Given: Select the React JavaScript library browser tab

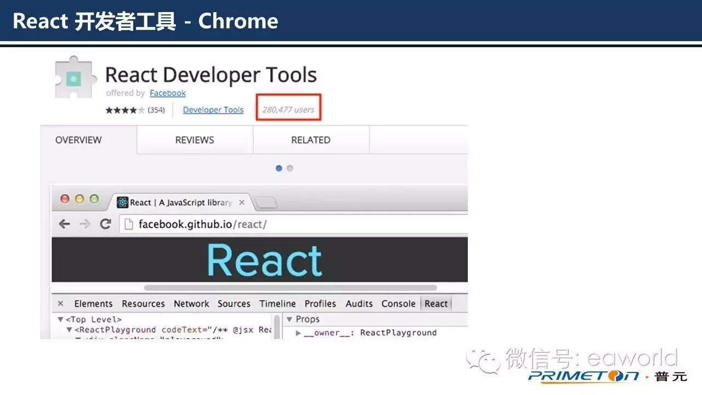Looking at the screenshot, I should [x=181, y=202].
